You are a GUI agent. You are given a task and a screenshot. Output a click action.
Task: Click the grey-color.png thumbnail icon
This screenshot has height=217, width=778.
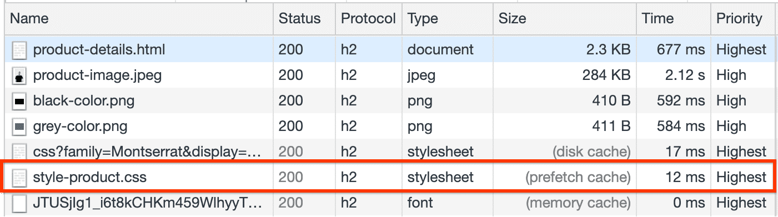20,126
